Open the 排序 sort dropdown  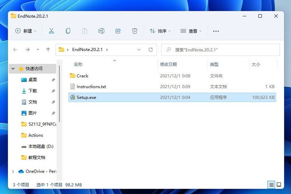(x=160, y=31)
